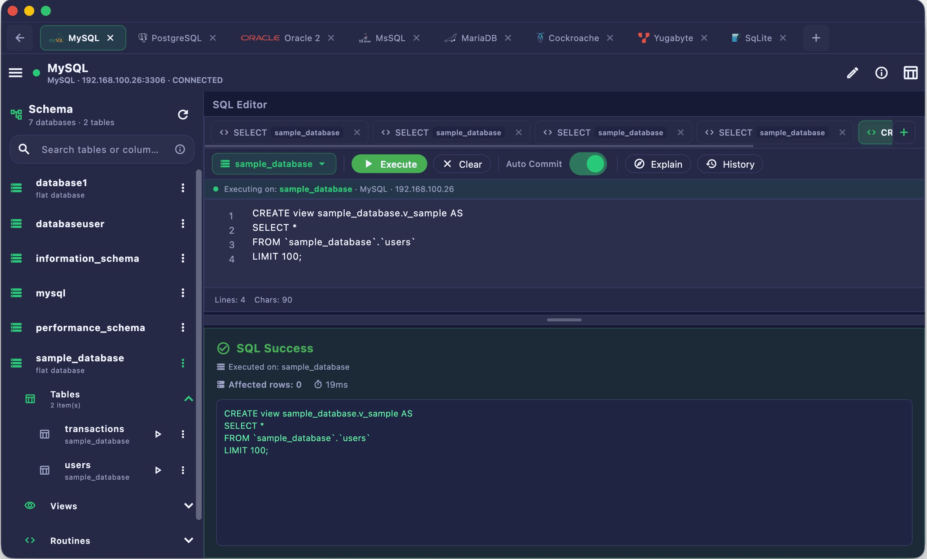Image resolution: width=927 pixels, height=559 pixels.
Task: Click the query tabs horizontal scrollbar
Action: tap(479, 146)
